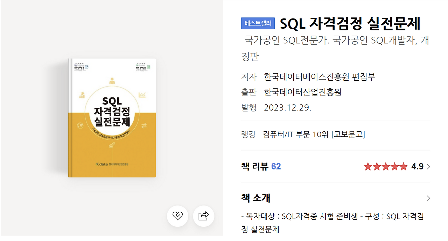The height and width of the screenshot is (241, 448).
Task: Expand review details via the rating chevron
Action: pos(428,167)
